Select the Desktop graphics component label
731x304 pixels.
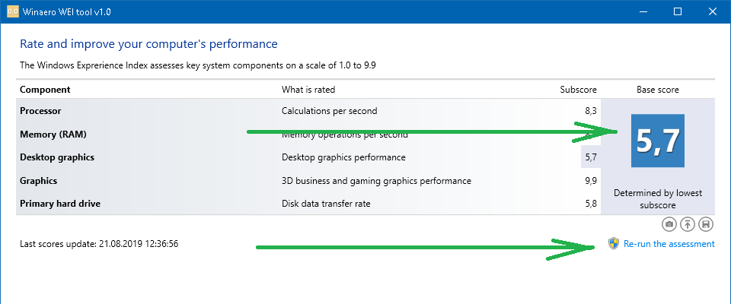57,157
